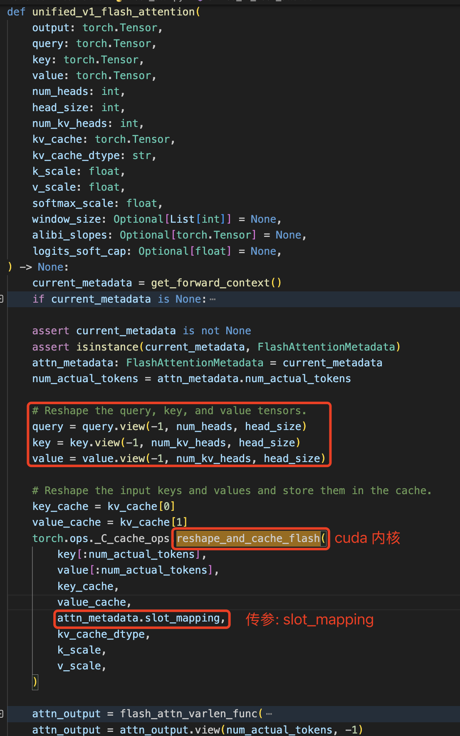The height and width of the screenshot is (736, 460).
Task: Click the isinstance( call in the assert
Action: coord(110,347)
